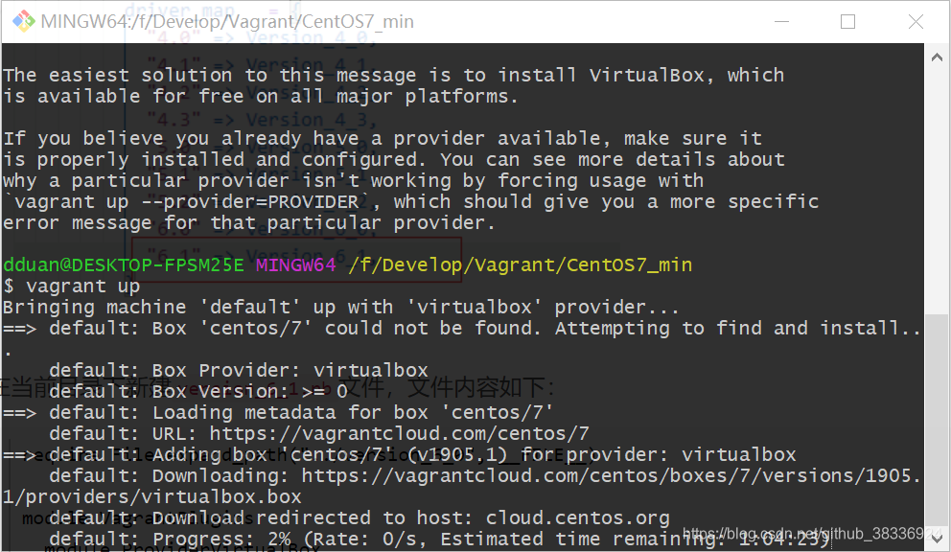Click the line 'The easiest solution to this message'

coord(393,75)
